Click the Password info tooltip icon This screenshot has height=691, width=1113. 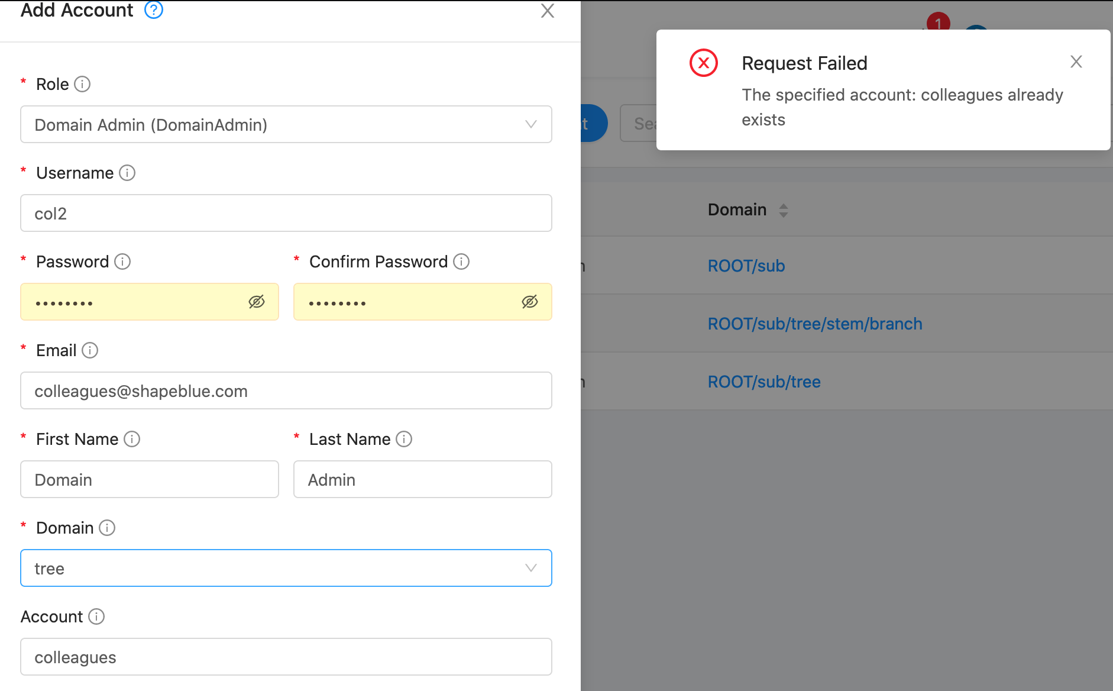[x=122, y=261]
